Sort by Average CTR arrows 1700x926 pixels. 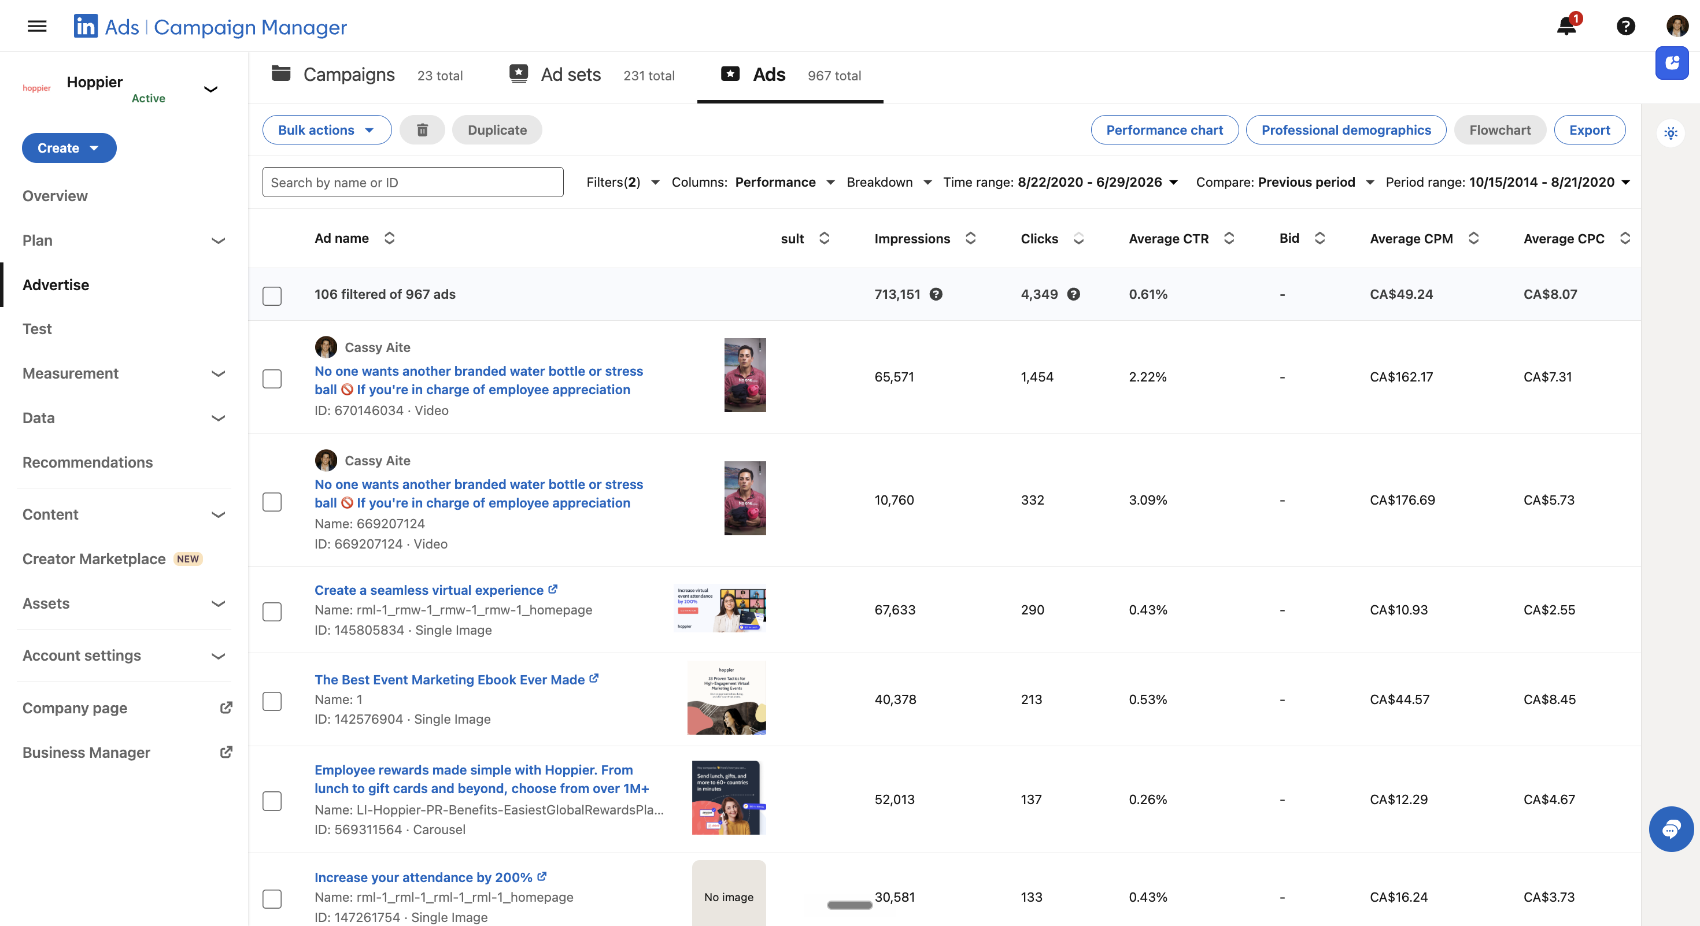(1229, 238)
